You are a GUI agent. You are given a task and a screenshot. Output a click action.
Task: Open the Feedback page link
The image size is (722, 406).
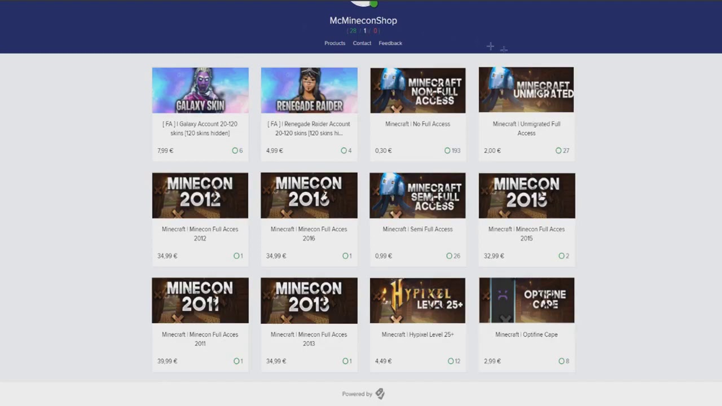[x=390, y=43]
